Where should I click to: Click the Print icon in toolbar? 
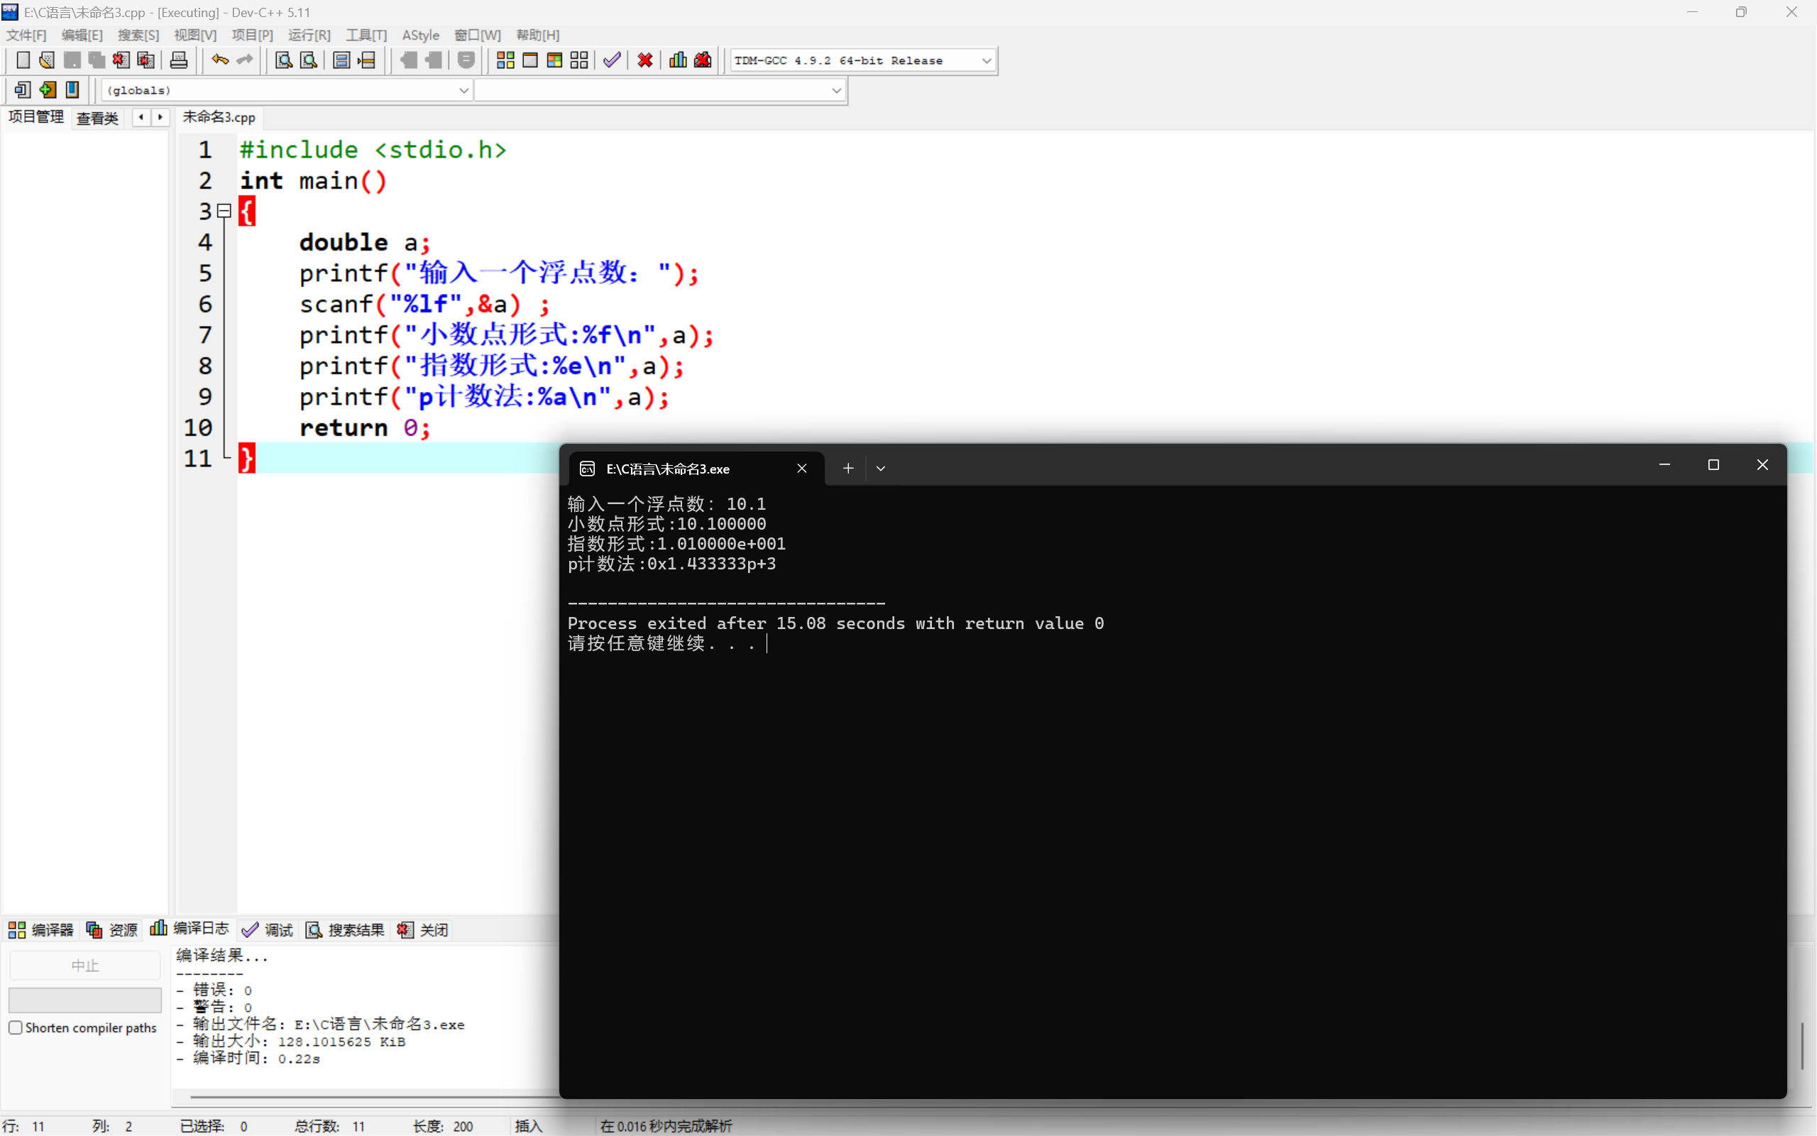pyautogui.click(x=179, y=60)
